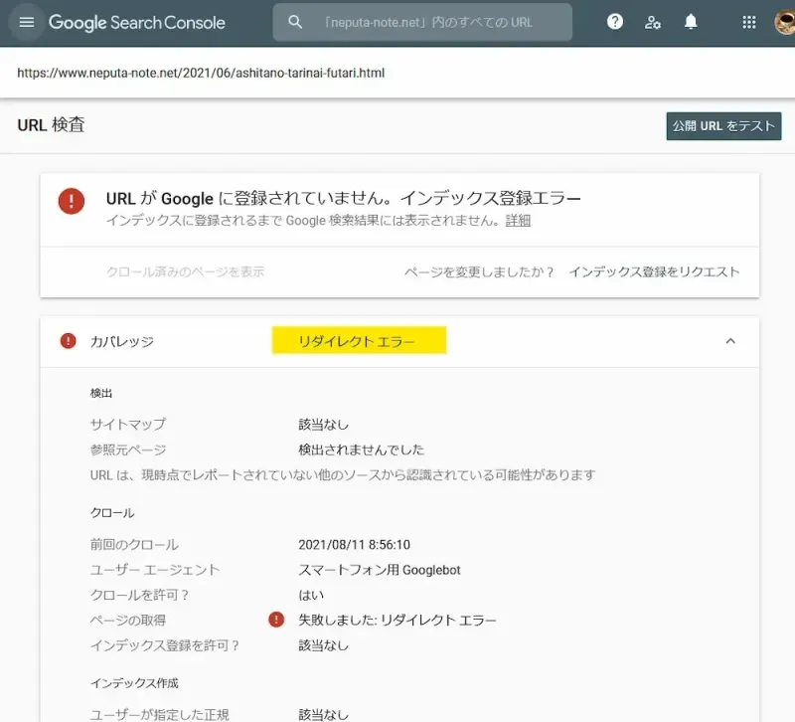Screen dimensions: 795x722
Task: Click ページを変更しましたか？ prompt text
Action: click(477, 271)
